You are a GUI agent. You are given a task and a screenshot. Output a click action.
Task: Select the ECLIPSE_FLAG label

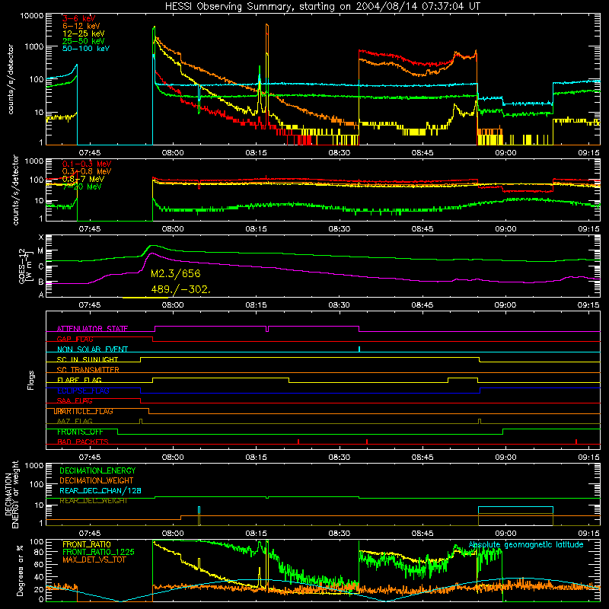(83, 391)
